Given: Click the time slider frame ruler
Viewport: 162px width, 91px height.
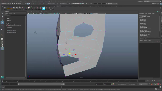Looking at the screenshot, I should tap(69, 81).
